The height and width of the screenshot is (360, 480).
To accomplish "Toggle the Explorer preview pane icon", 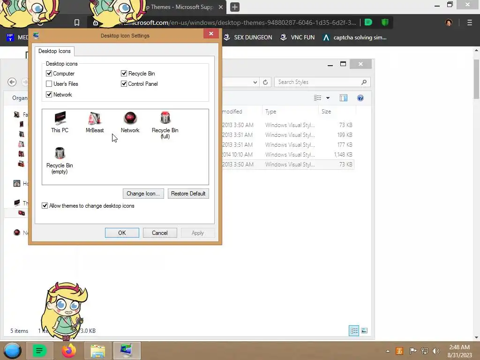I will 344,98.
